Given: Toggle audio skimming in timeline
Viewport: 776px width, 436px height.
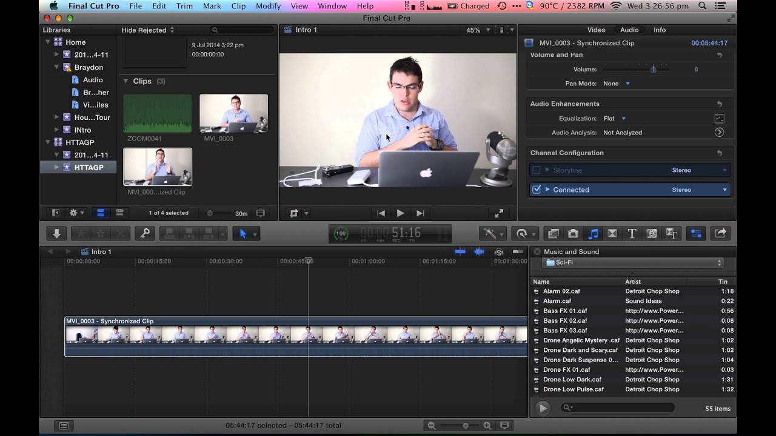Looking at the screenshot, I should (x=480, y=251).
